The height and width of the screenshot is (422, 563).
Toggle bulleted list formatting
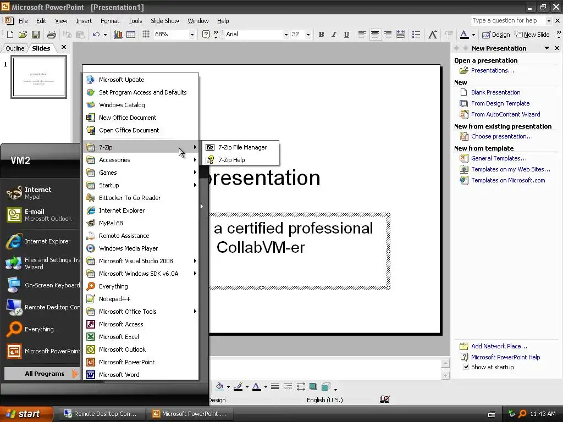click(416, 35)
